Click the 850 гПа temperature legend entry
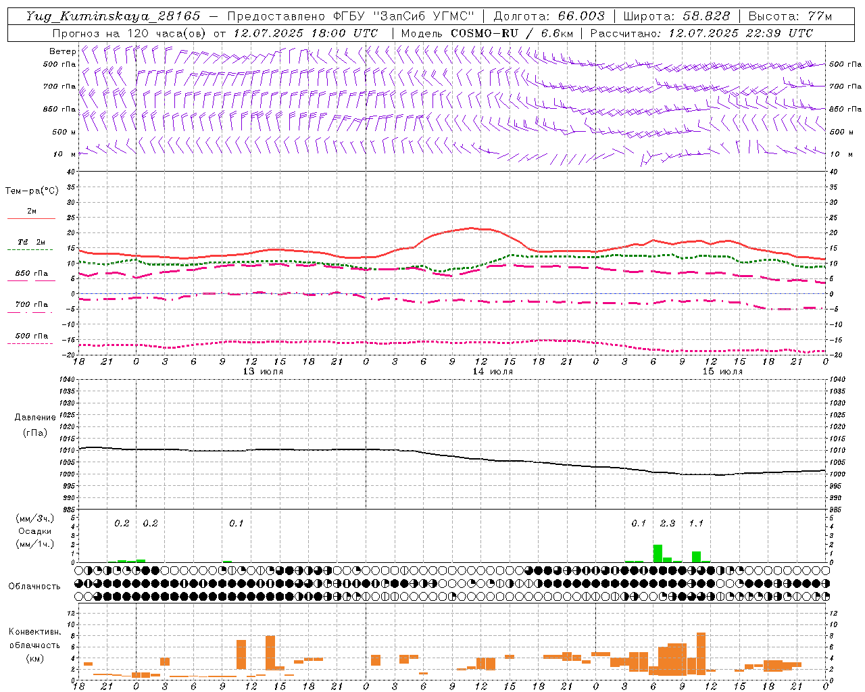Screen dimensions: 865x692 pos(32,276)
